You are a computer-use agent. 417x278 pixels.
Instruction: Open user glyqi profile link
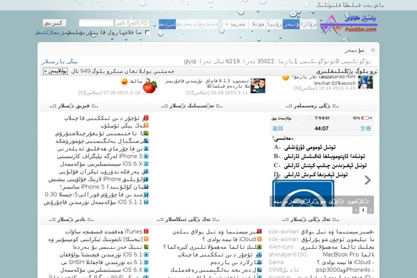(190, 61)
